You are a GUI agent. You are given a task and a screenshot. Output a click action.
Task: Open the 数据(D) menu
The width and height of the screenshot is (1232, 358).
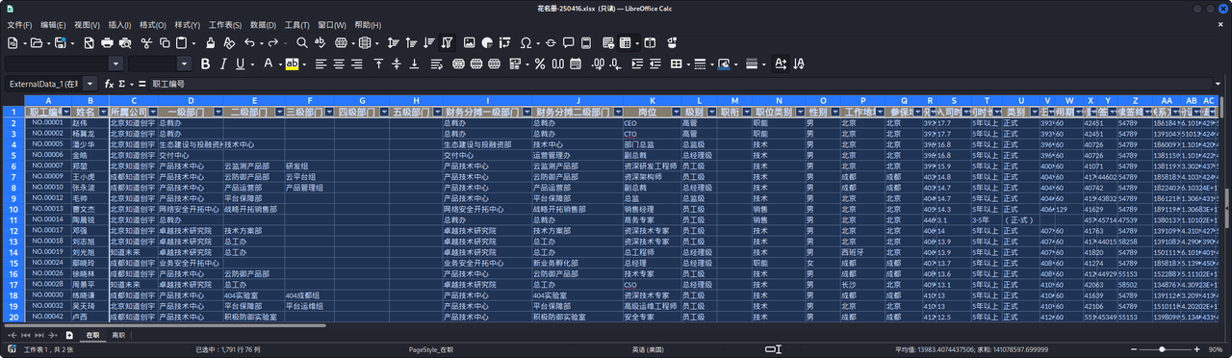[x=263, y=24]
